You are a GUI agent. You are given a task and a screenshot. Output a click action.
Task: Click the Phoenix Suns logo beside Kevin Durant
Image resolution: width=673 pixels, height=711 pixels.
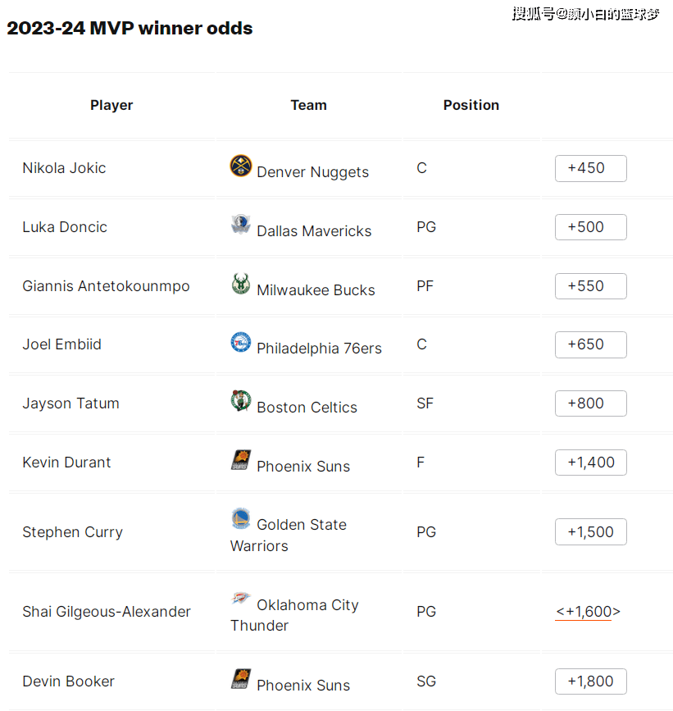click(x=240, y=461)
